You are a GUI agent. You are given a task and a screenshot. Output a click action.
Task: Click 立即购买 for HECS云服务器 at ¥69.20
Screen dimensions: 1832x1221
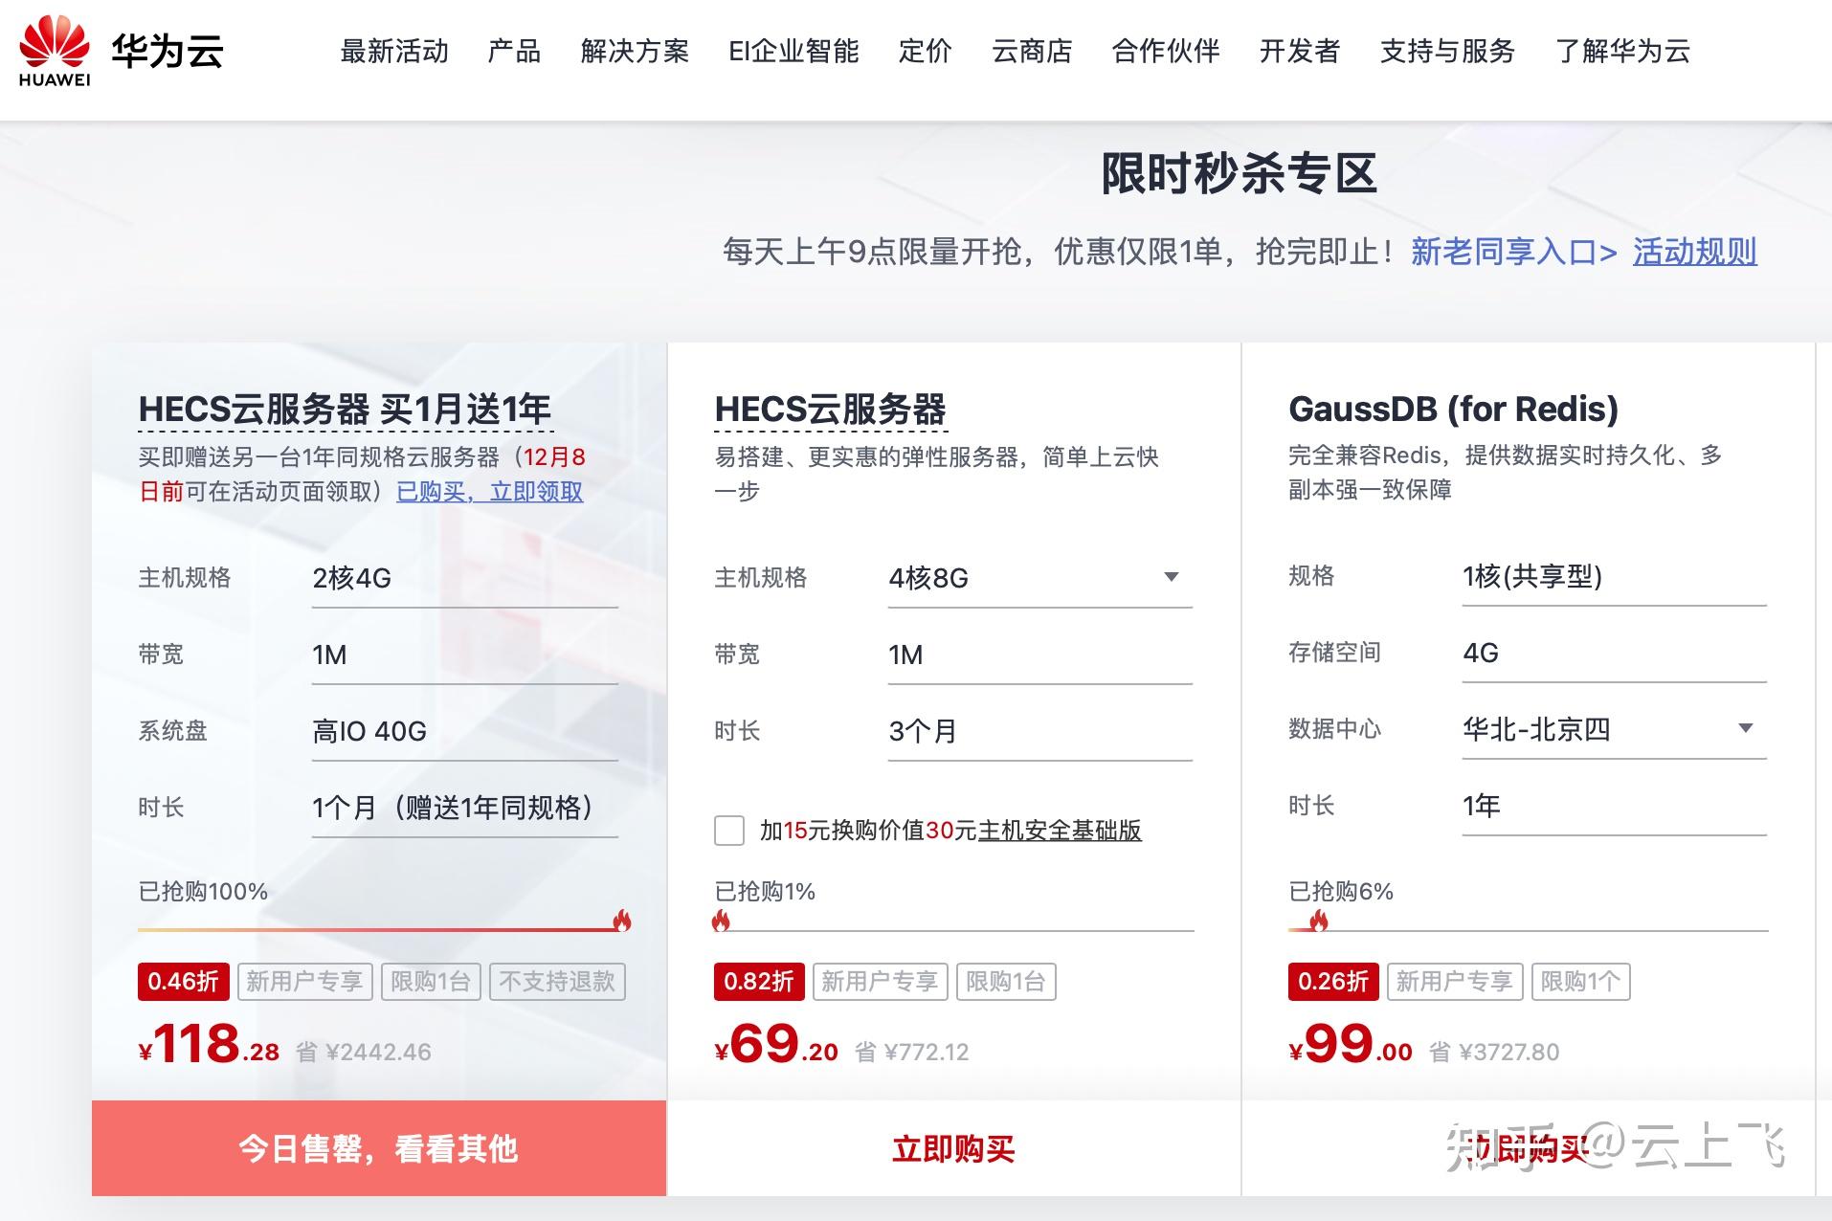[953, 1147]
